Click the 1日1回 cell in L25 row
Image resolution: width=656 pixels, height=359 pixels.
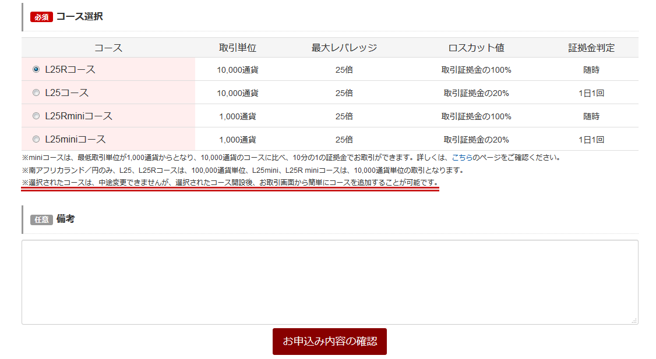coord(591,92)
